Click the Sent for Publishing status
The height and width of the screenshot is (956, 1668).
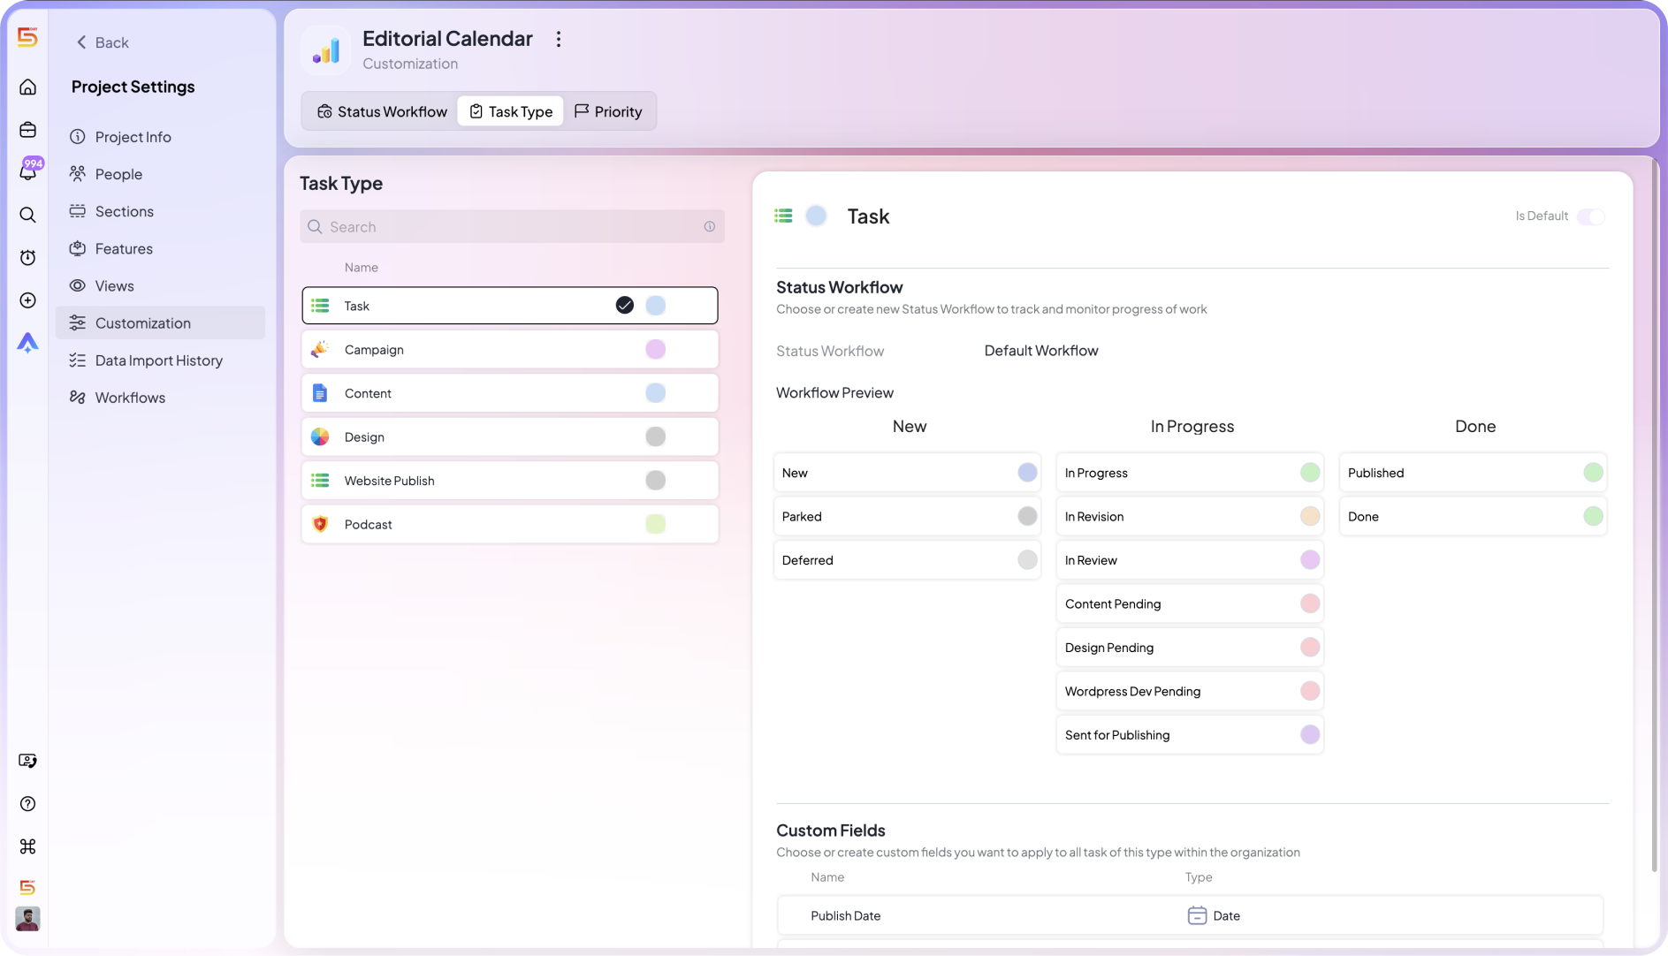click(1190, 735)
